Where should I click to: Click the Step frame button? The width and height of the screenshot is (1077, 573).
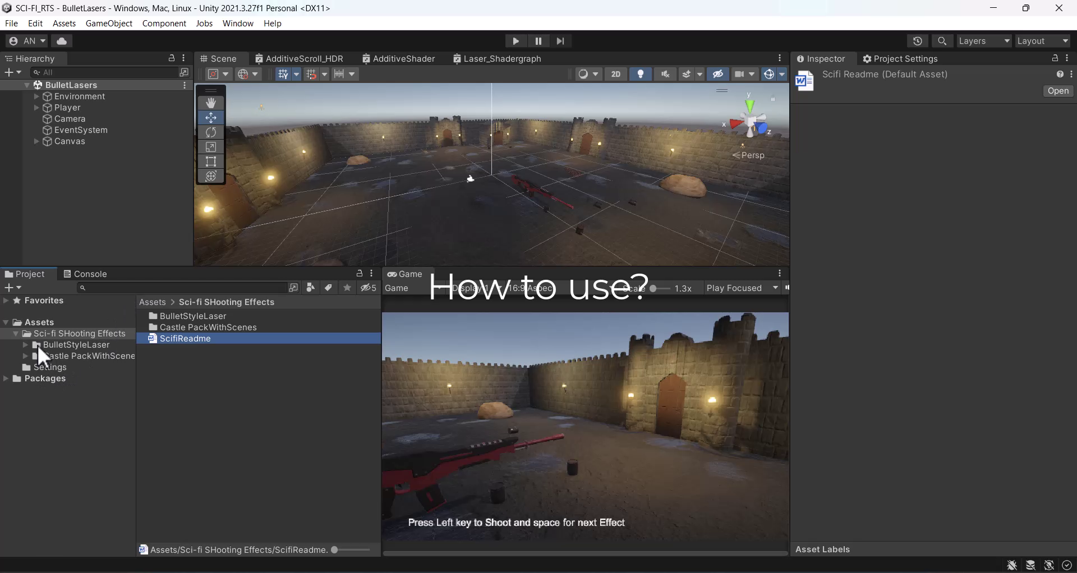(560, 41)
